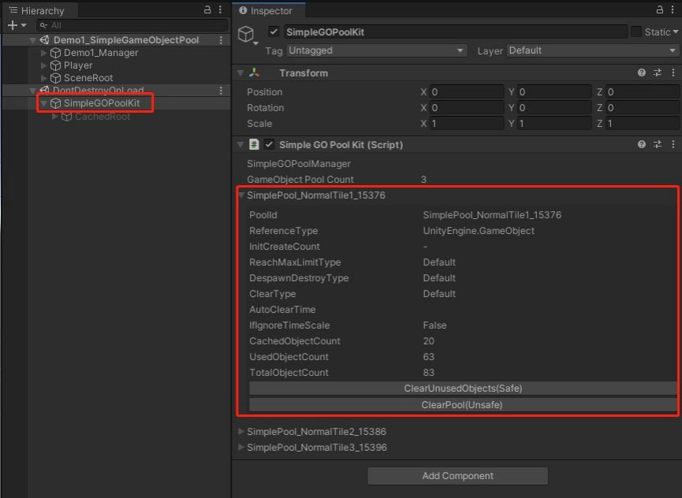Expand SimplePool_NormalTile2_15386 foldout

[x=241, y=432]
